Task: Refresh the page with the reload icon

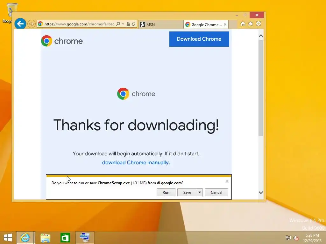Action: [x=133, y=24]
